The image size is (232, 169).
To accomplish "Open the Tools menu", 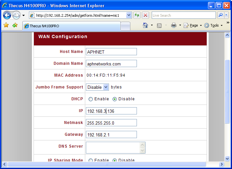I will (x=213, y=25).
